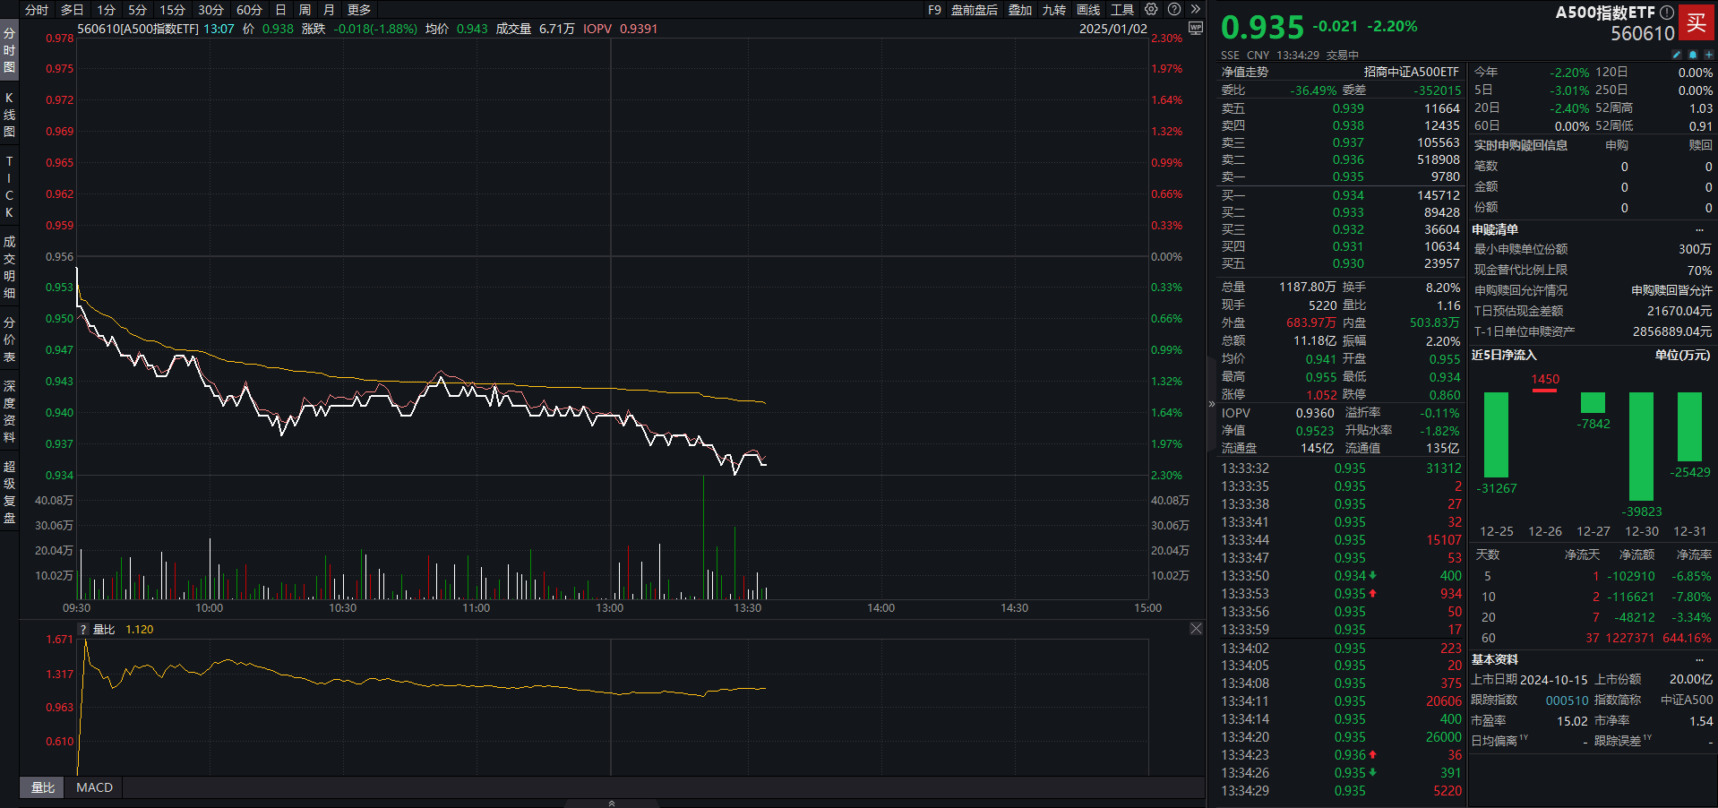Open chart settings gear icon
Image resolution: width=1718 pixels, height=808 pixels.
(x=1151, y=9)
